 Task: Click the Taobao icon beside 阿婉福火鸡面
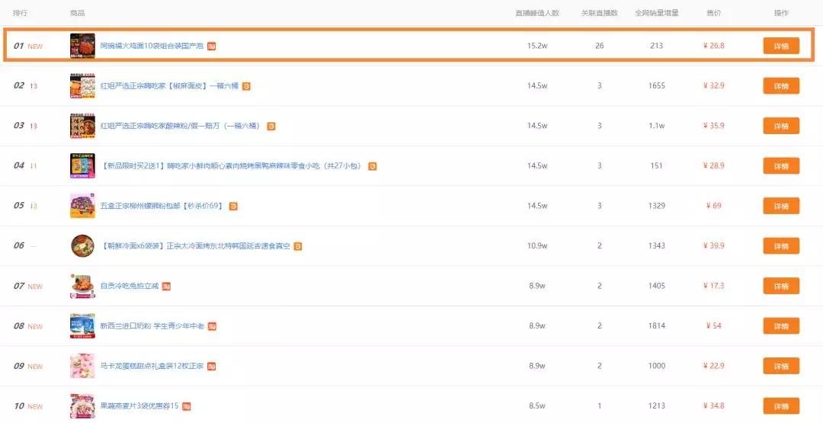[x=212, y=46]
